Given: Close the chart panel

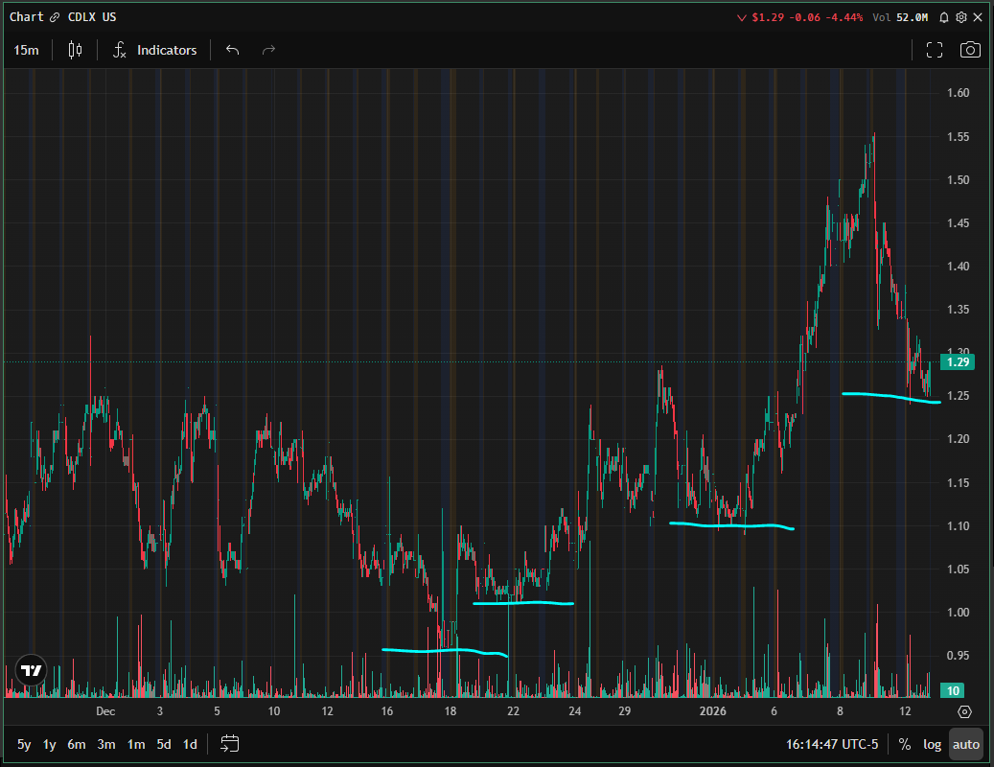Looking at the screenshot, I should [978, 17].
